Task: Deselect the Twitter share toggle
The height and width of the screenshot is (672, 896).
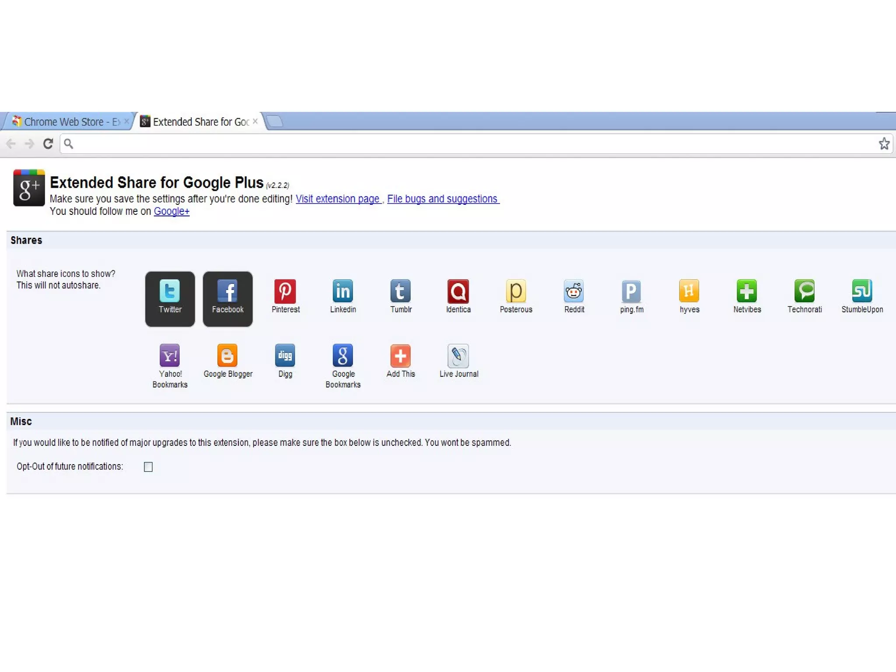Action: [170, 299]
